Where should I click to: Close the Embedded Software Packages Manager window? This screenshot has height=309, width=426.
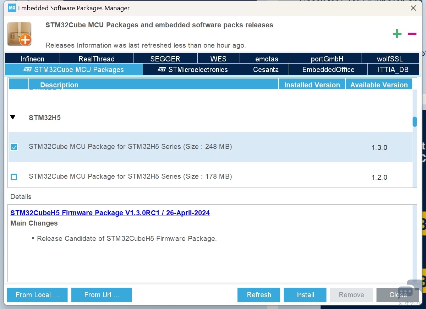pyautogui.click(x=413, y=8)
